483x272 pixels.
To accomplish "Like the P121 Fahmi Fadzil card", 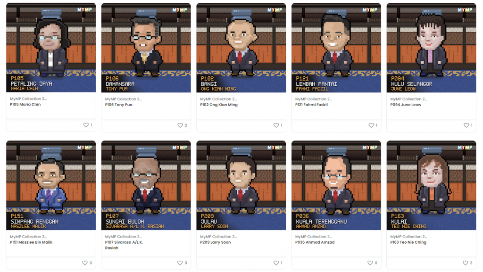I will click(371, 125).
